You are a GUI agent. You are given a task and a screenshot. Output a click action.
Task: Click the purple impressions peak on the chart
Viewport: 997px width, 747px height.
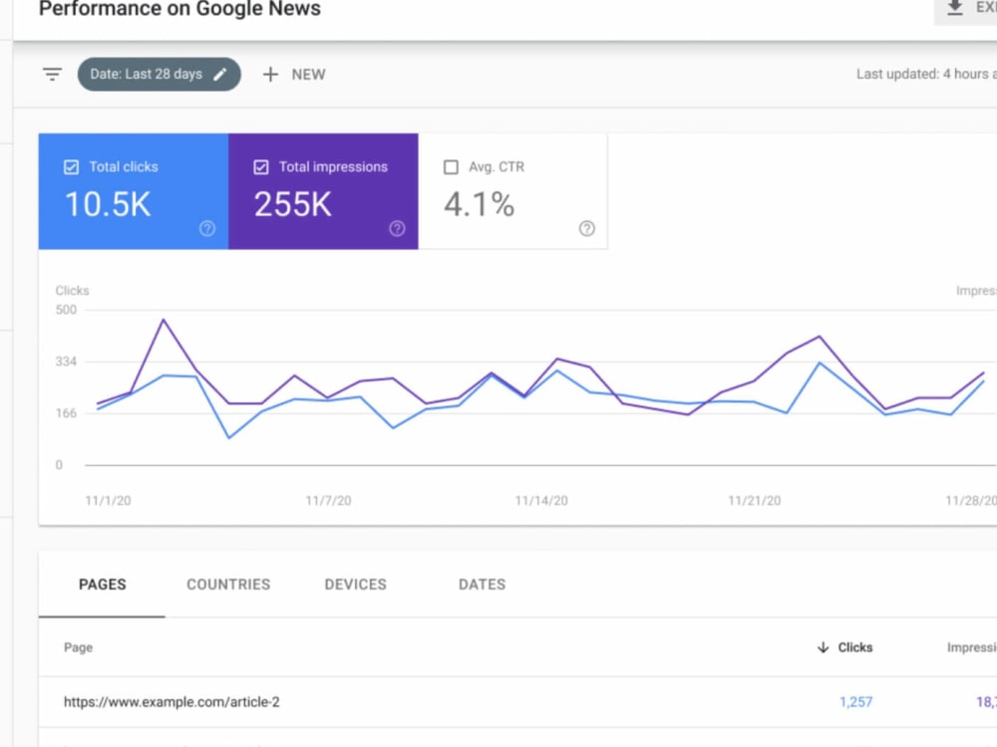pyautogui.click(x=164, y=320)
